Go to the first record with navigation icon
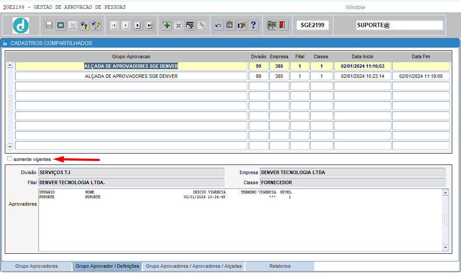The image size is (461, 273). point(114,25)
